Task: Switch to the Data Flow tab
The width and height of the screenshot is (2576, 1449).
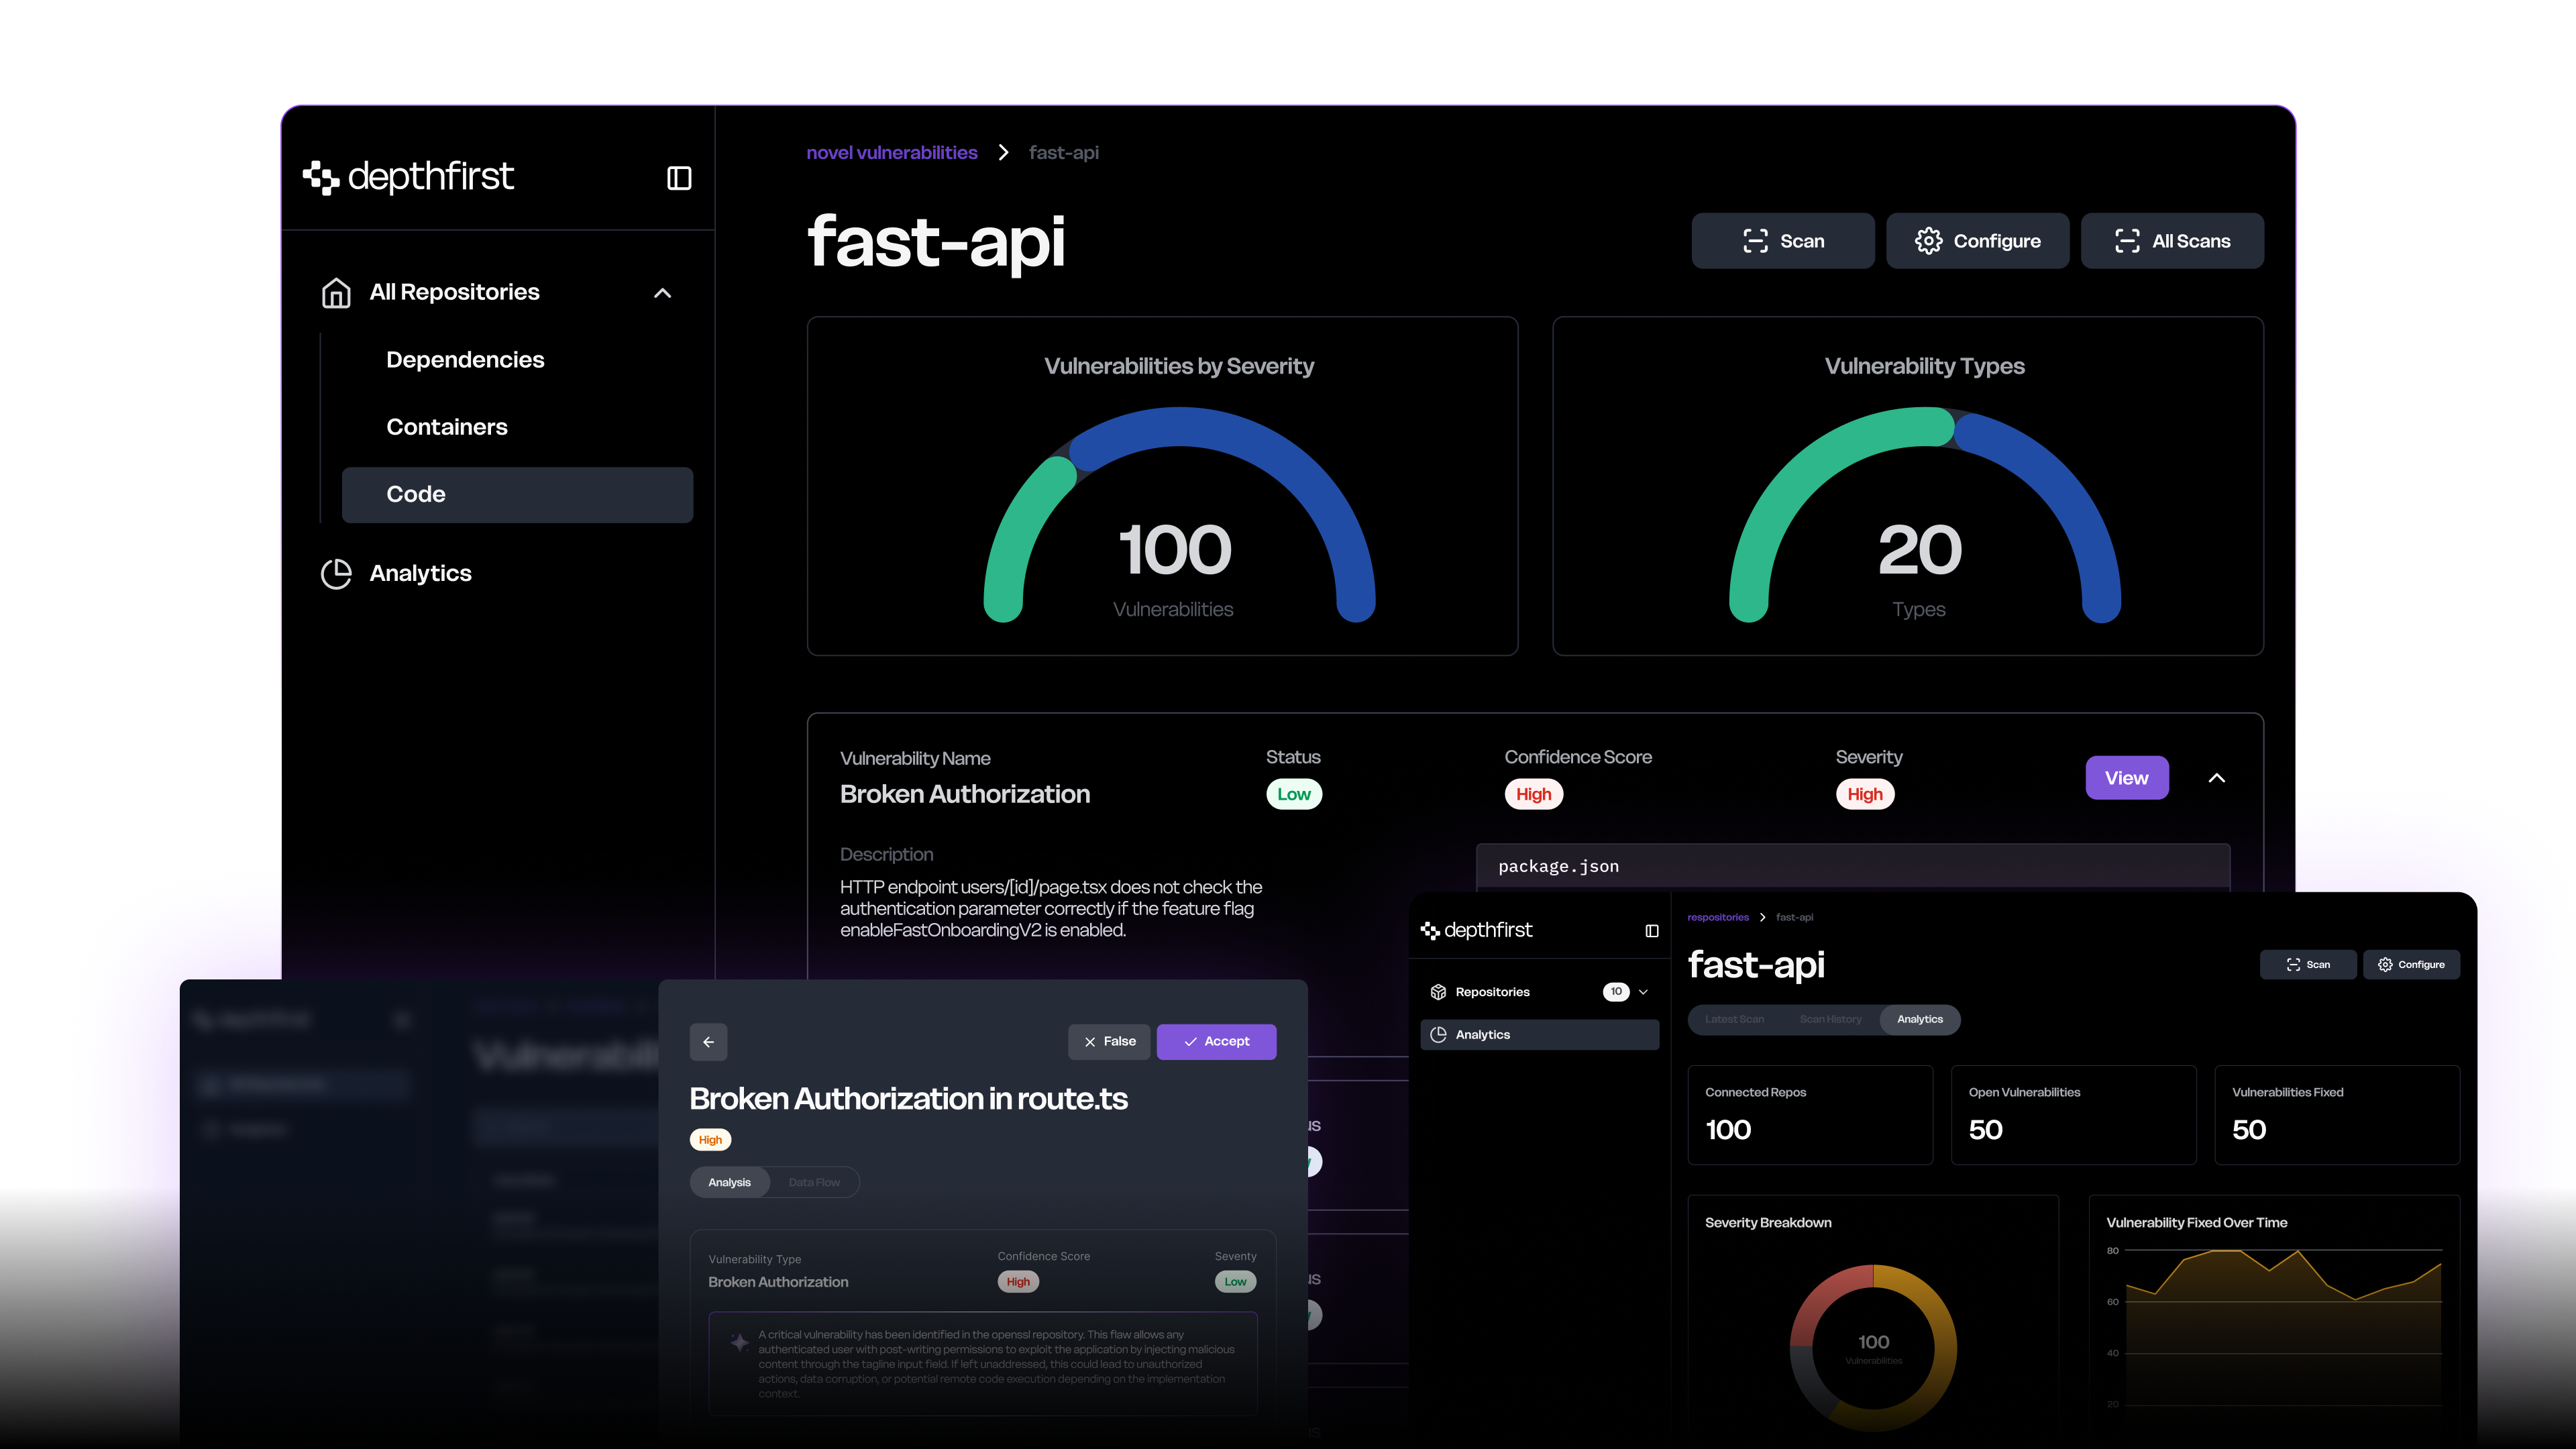Action: tap(814, 1182)
